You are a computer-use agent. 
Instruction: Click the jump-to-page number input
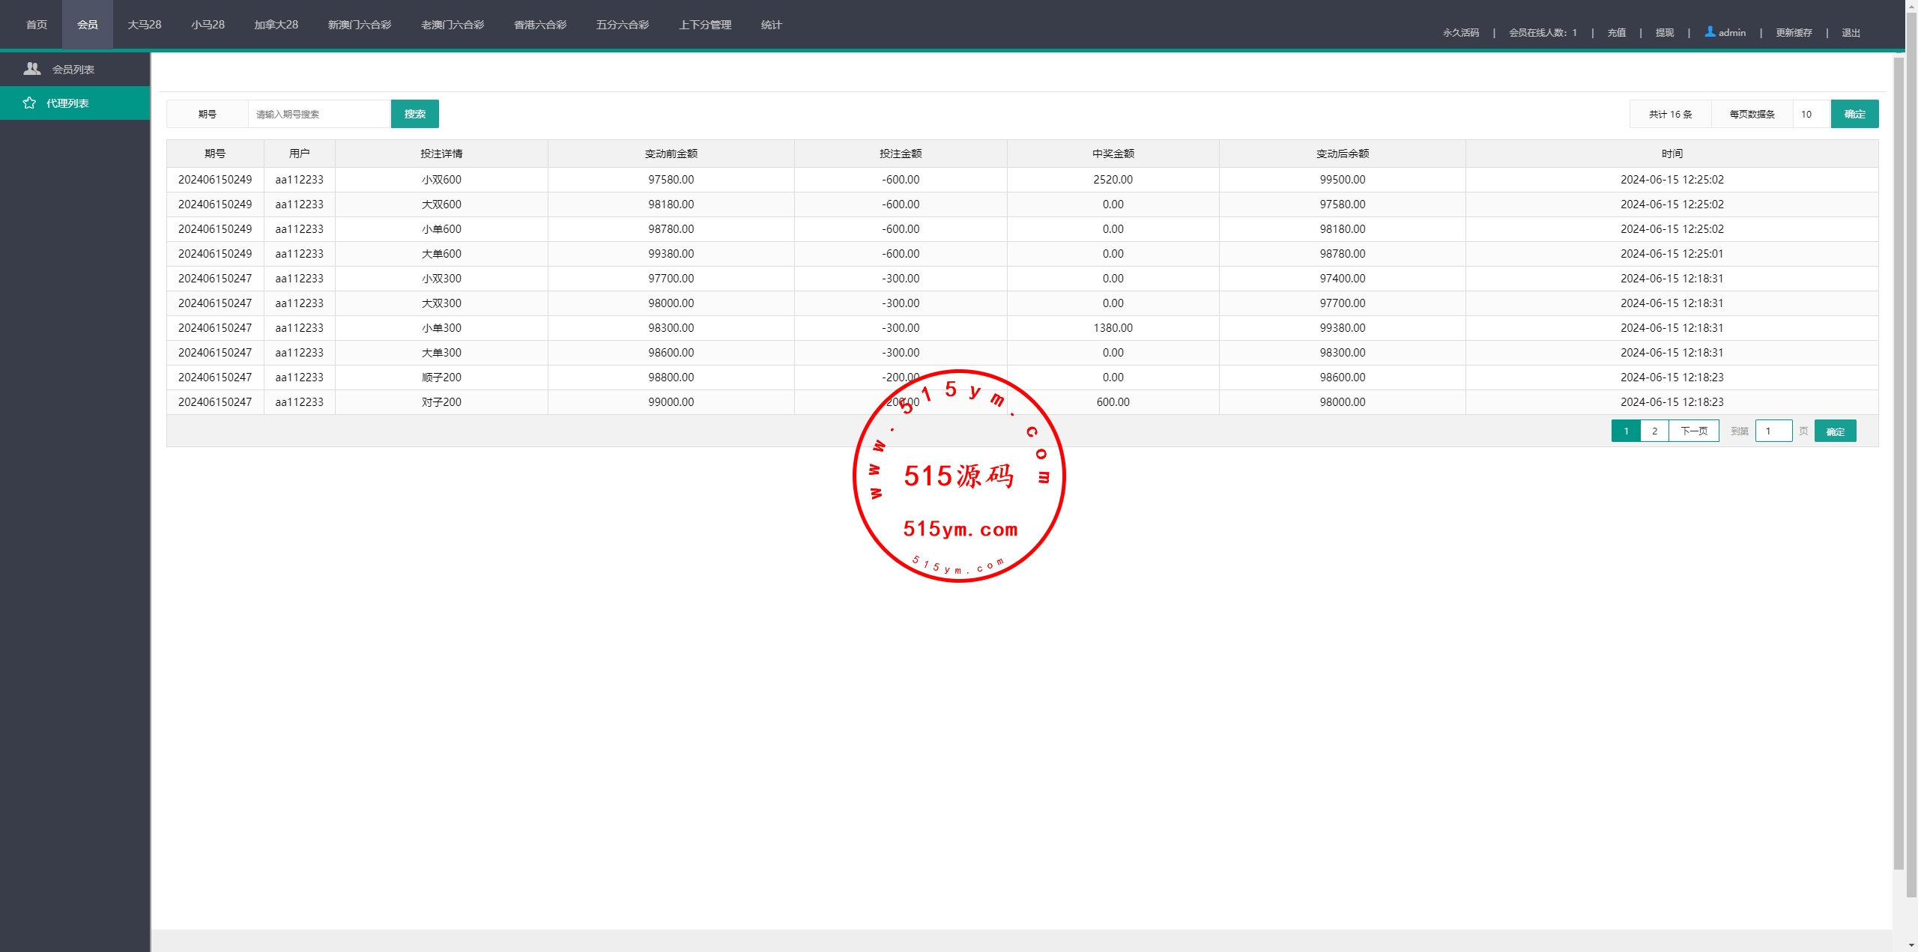1773,431
